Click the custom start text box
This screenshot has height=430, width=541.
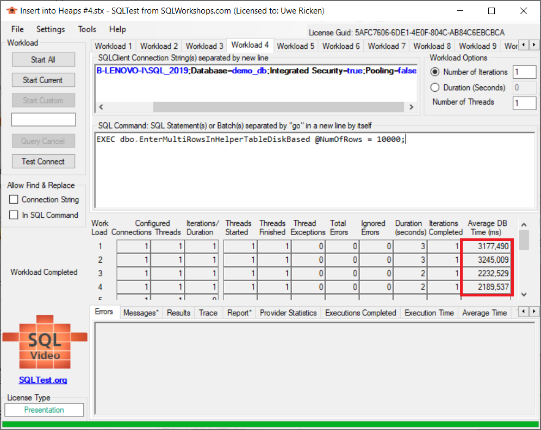43,119
